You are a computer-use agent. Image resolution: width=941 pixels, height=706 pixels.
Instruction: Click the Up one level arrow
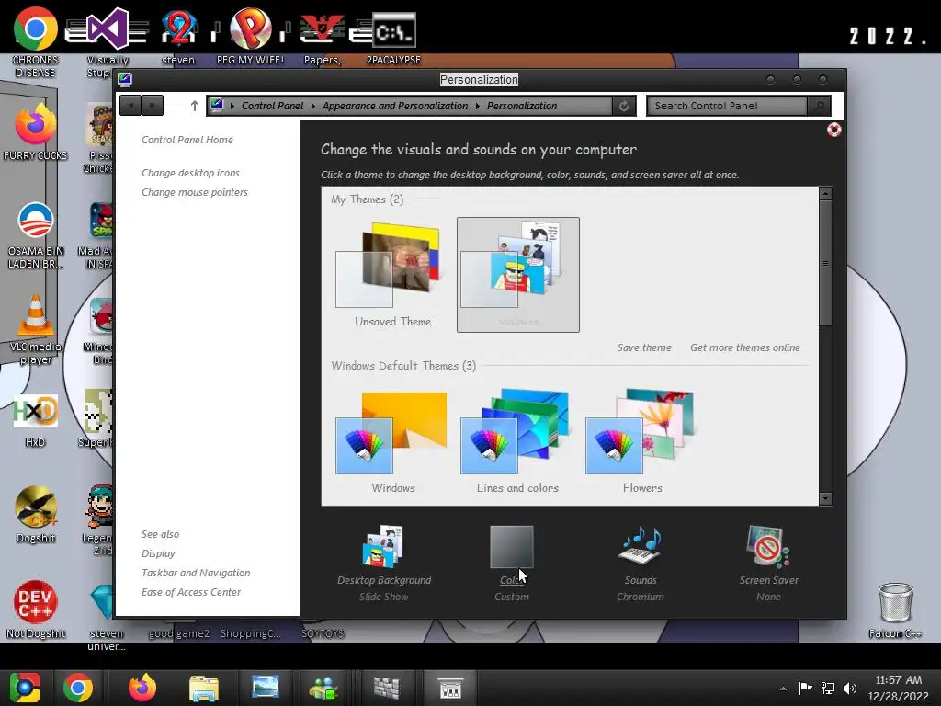pyautogui.click(x=195, y=106)
